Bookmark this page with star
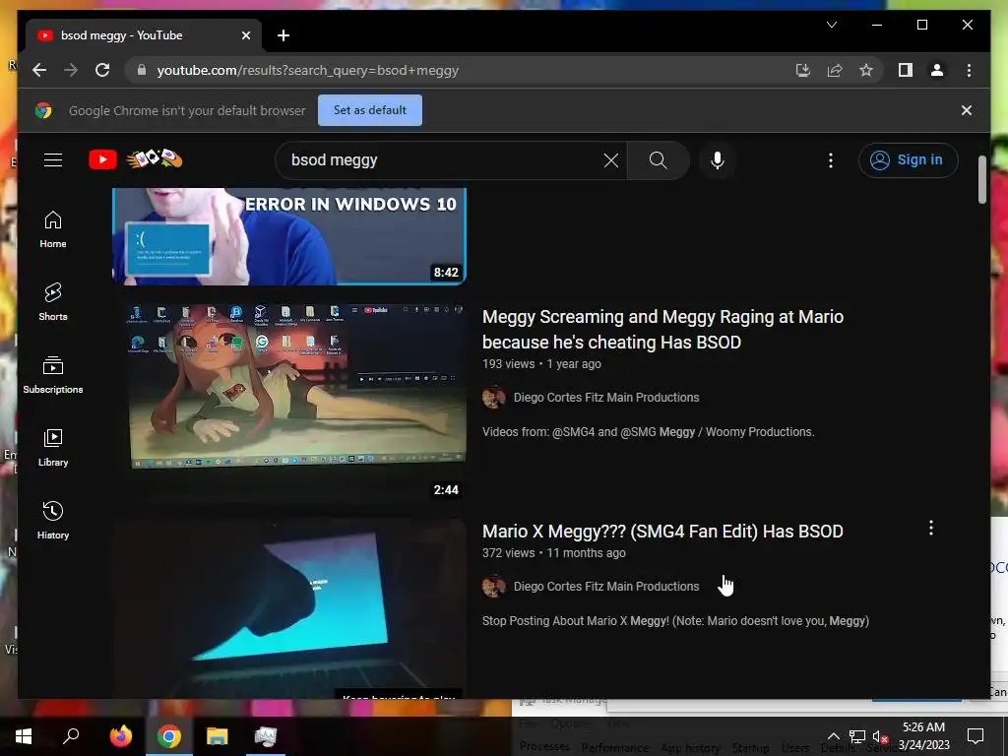1008x756 pixels. pyautogui.click(x=866, y=70)
